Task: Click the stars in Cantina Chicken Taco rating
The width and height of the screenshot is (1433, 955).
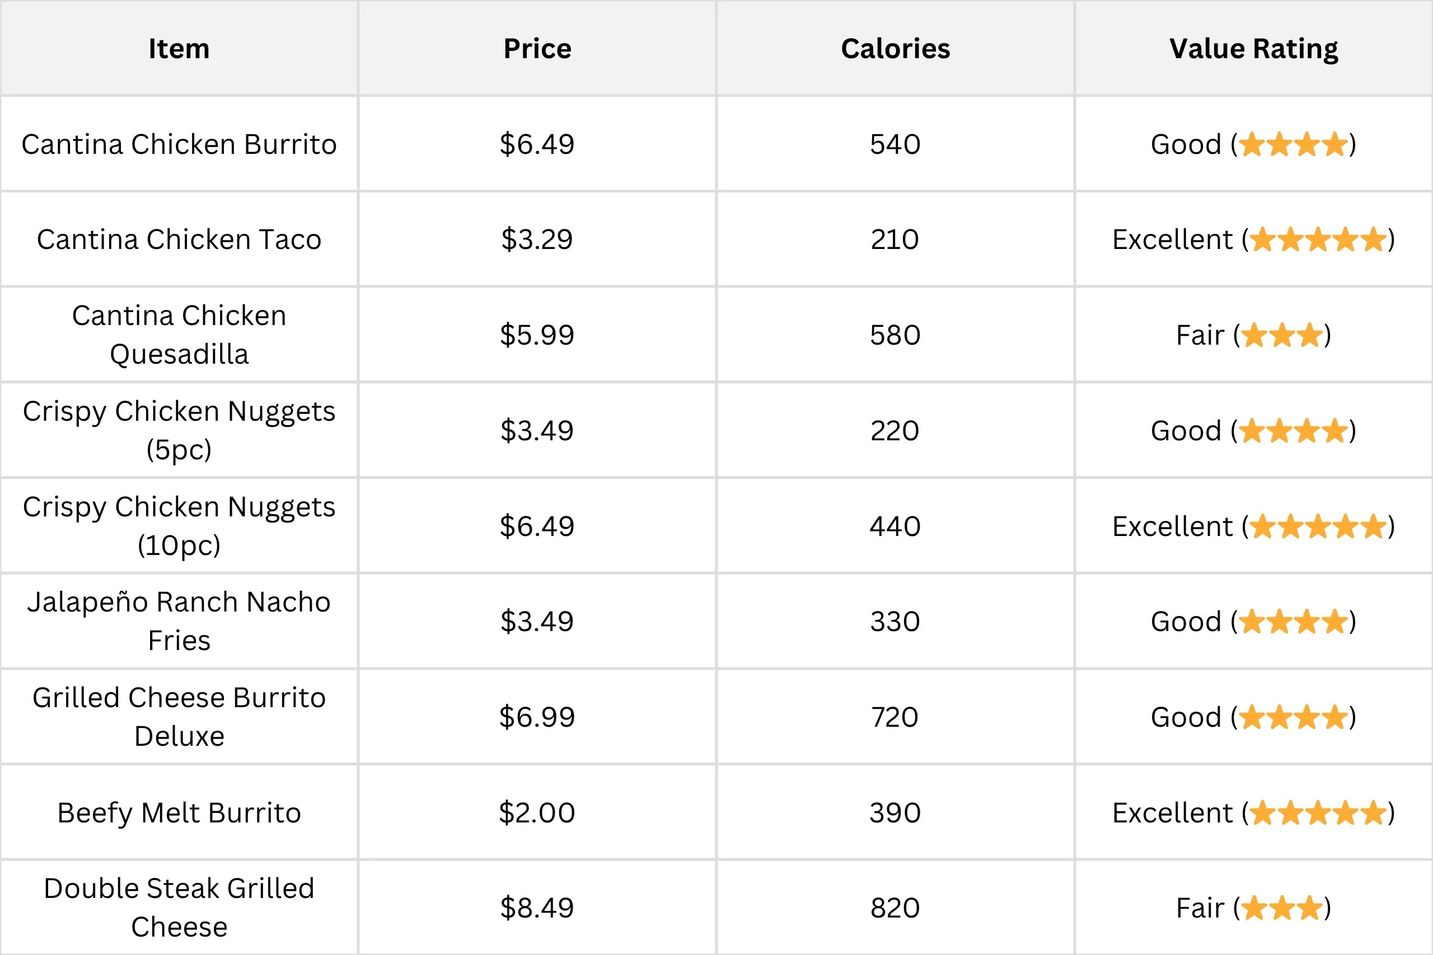Action: [x=1318, y=239]
